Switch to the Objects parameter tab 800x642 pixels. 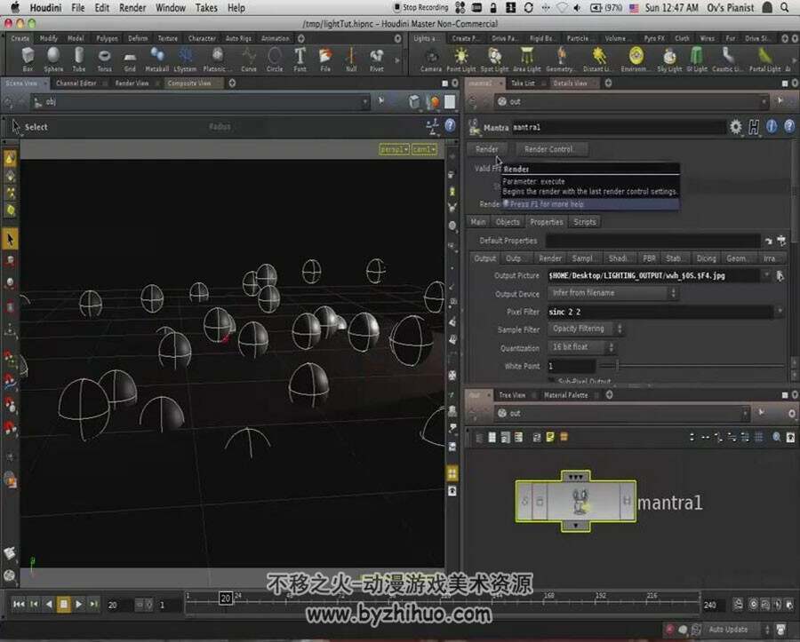tap(508, 222)
